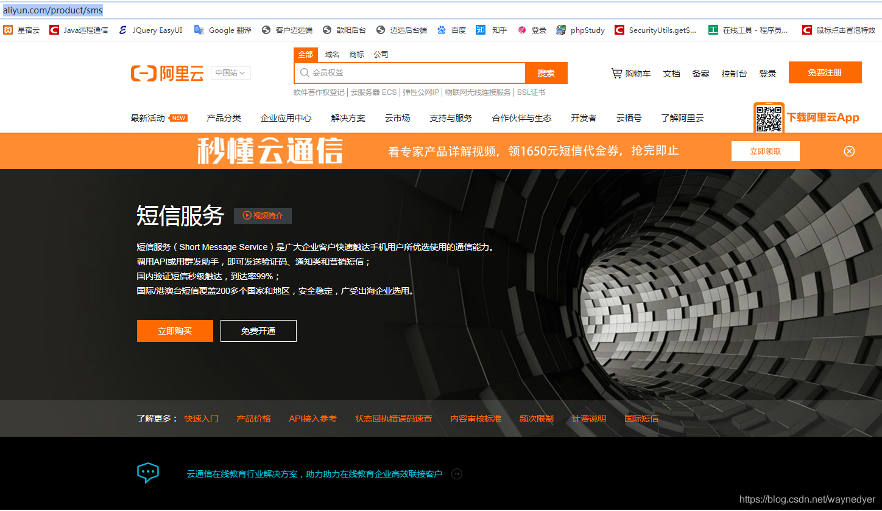The height and width of the screenshot is (511, 882).
Task: Click the magnifier icon in search box
Action: [x=304, y=73]
